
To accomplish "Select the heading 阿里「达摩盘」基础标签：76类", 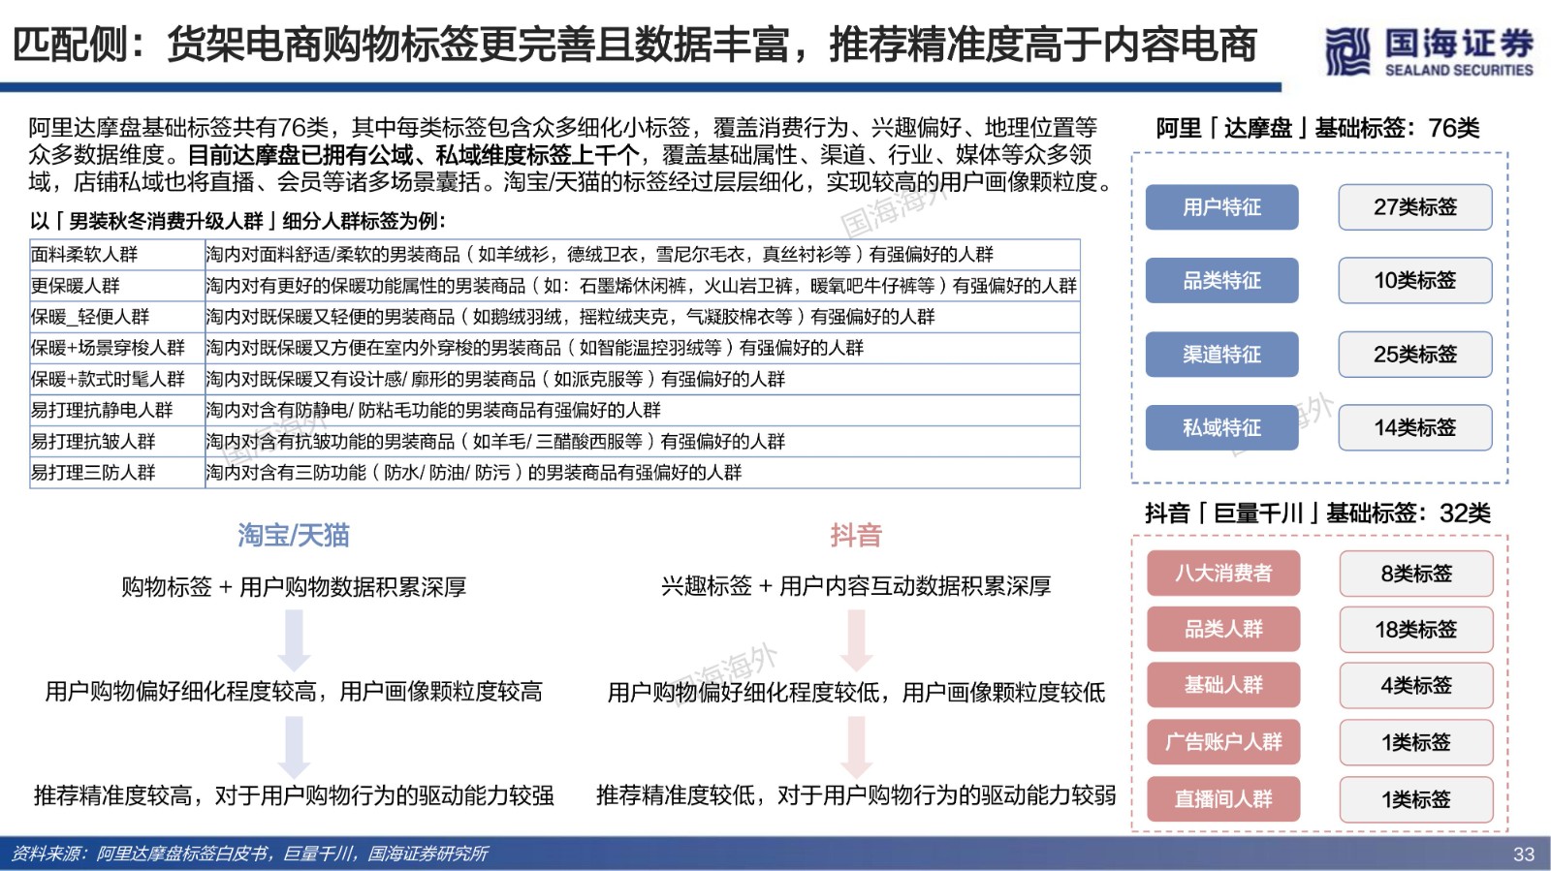I will pos(1317,128).
